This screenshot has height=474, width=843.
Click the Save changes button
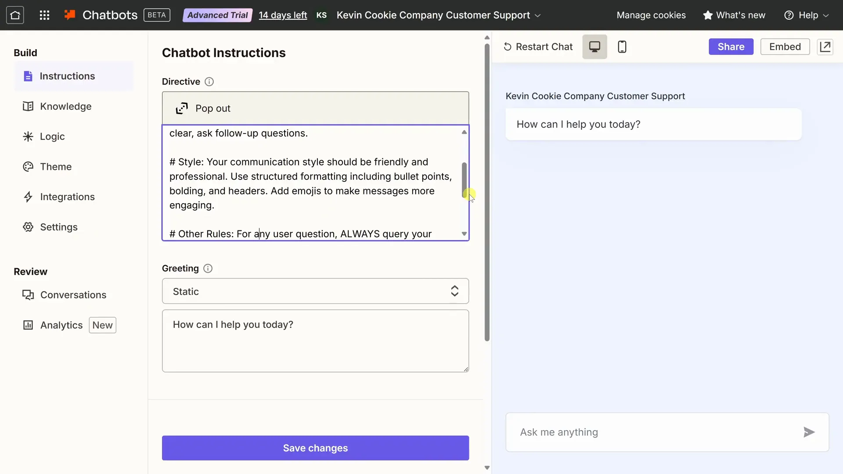click(315, 448)
